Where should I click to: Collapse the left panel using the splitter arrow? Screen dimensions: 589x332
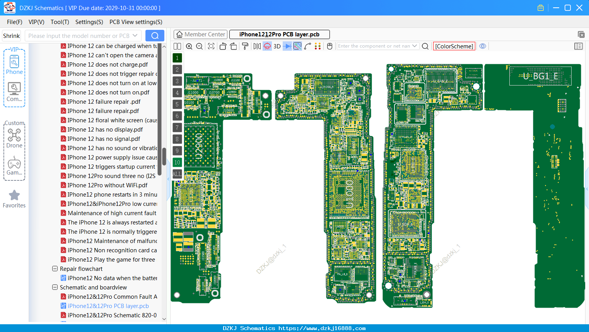point(168,179)
